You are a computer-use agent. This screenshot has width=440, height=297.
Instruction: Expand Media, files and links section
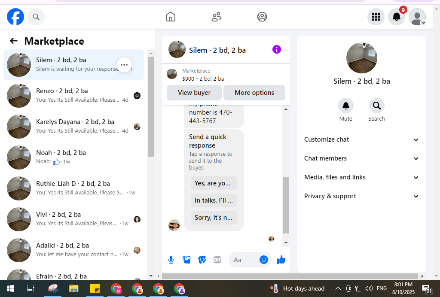pyautogui.click(x=361, y=177)
